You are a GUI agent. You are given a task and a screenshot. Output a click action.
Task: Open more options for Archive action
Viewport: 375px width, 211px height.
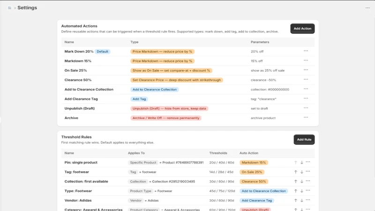coord(306,118)
